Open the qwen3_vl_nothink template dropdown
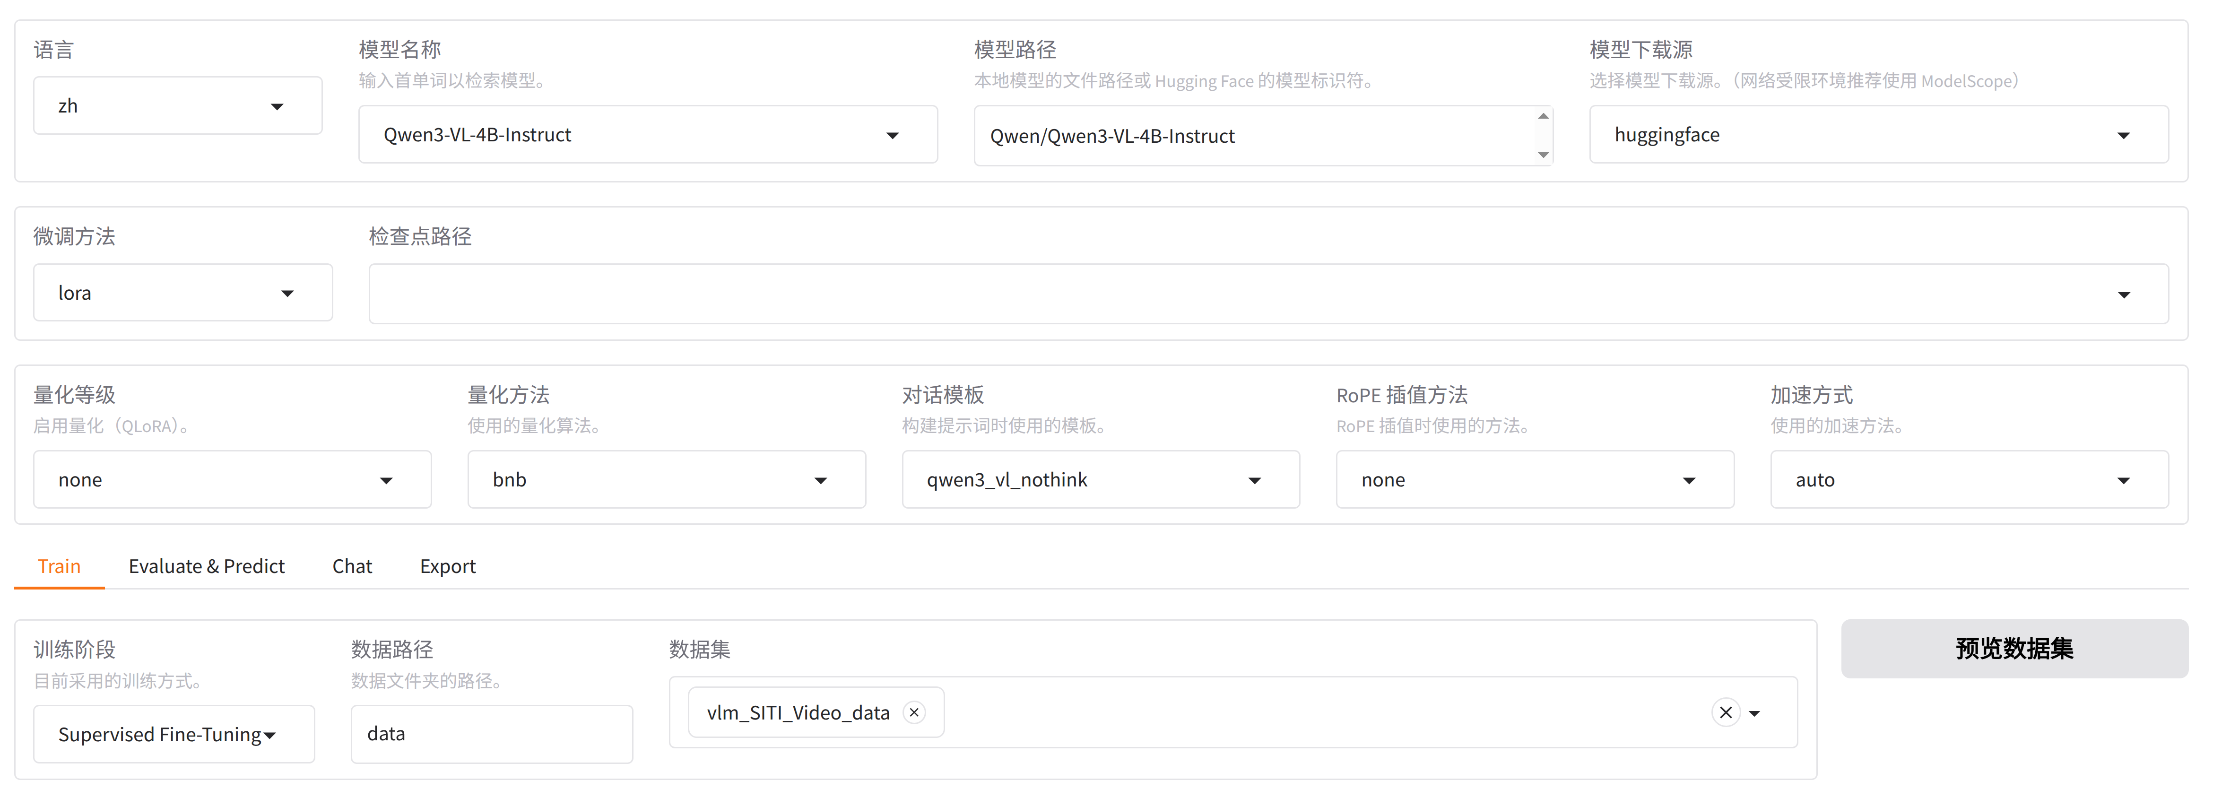This screenshot has height=789, width=2239. pyautogui.click(x=1100, y=480)
